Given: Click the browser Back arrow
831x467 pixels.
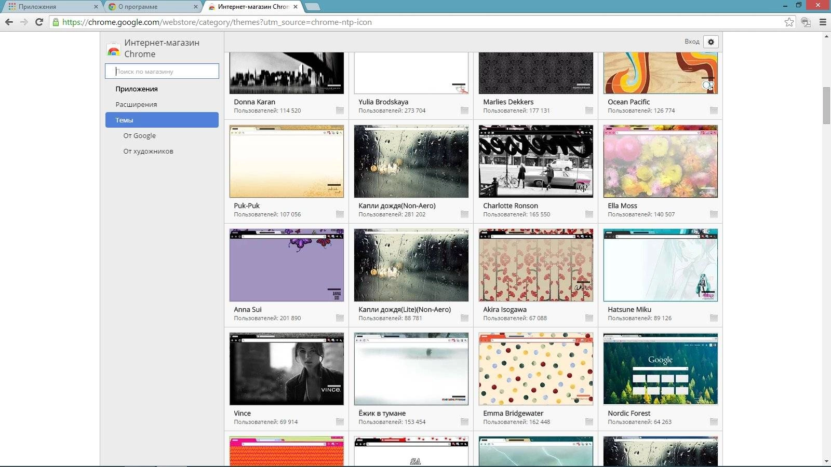Looking at the screenshot, I should pos(9,22).
